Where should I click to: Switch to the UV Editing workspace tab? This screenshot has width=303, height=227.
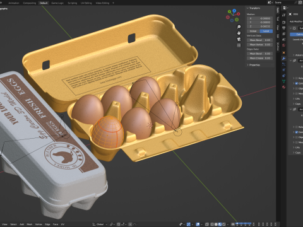(86, 3)
